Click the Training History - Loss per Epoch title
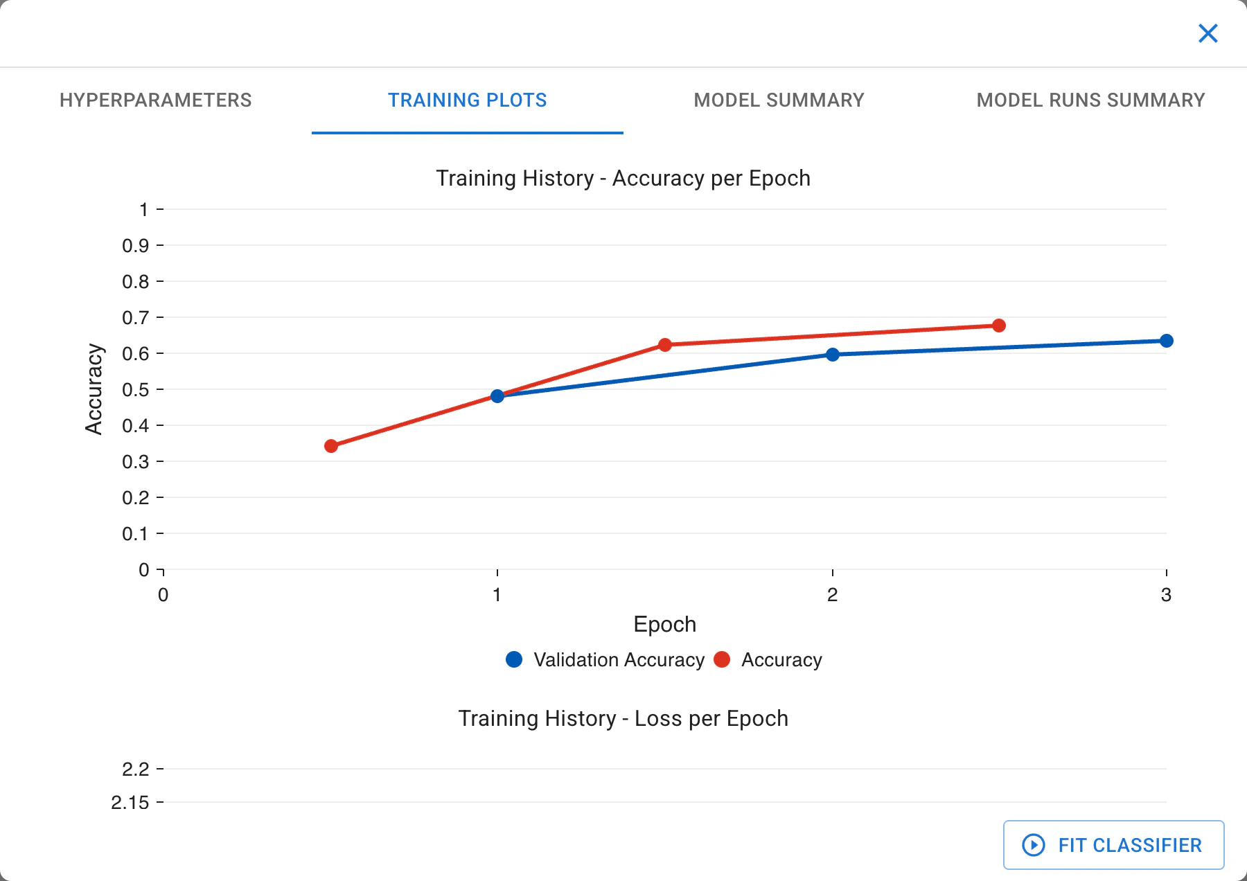 coord(623,718)
